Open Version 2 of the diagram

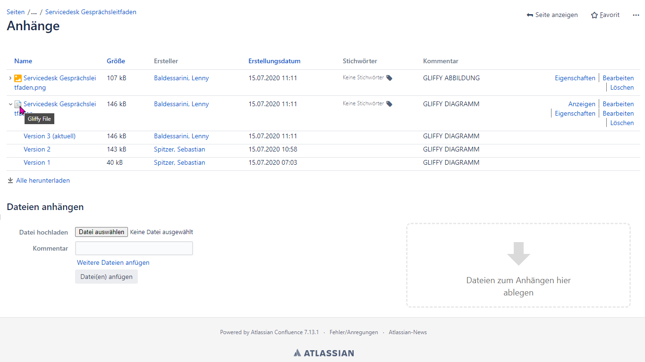(37, 149)
